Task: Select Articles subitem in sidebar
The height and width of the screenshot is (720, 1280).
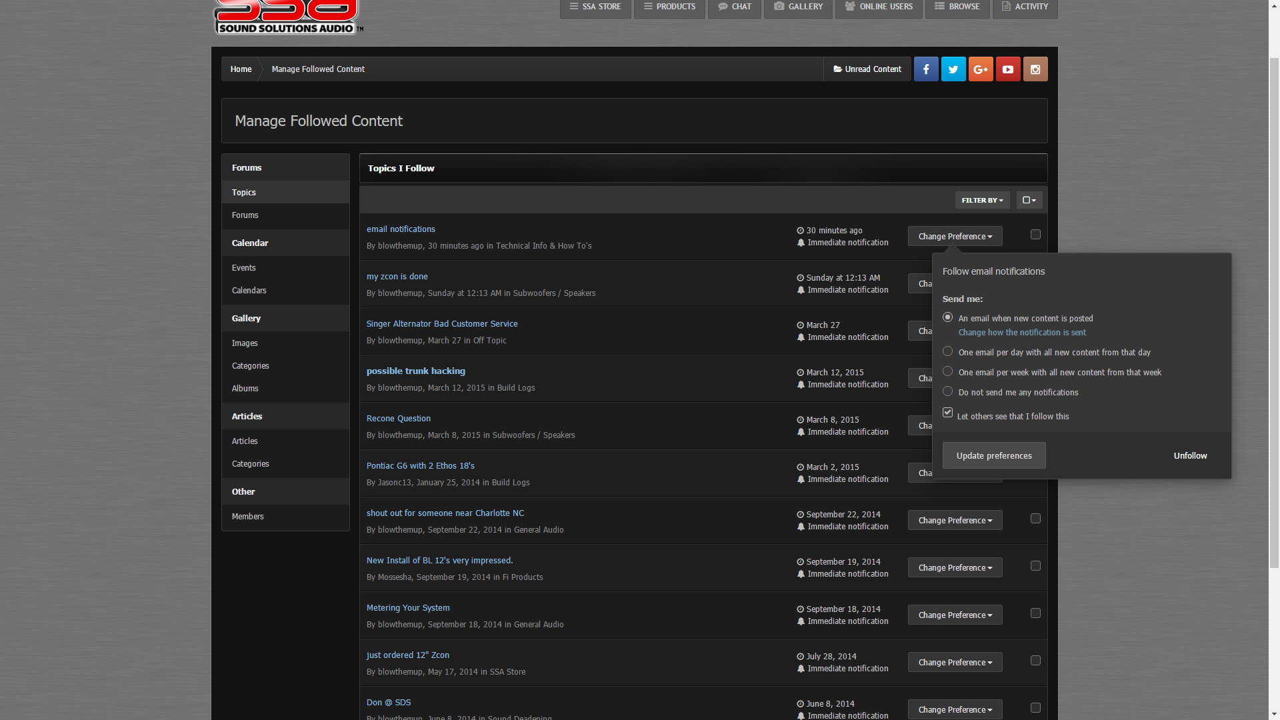Action: (285, 441)
